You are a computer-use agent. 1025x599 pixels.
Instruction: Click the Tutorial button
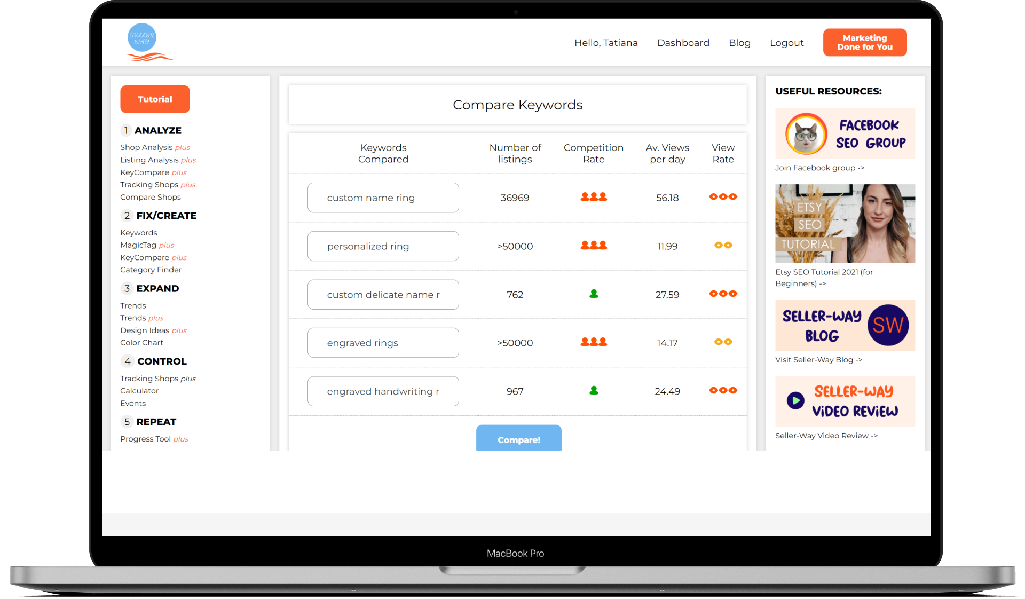tap(155, 99)
